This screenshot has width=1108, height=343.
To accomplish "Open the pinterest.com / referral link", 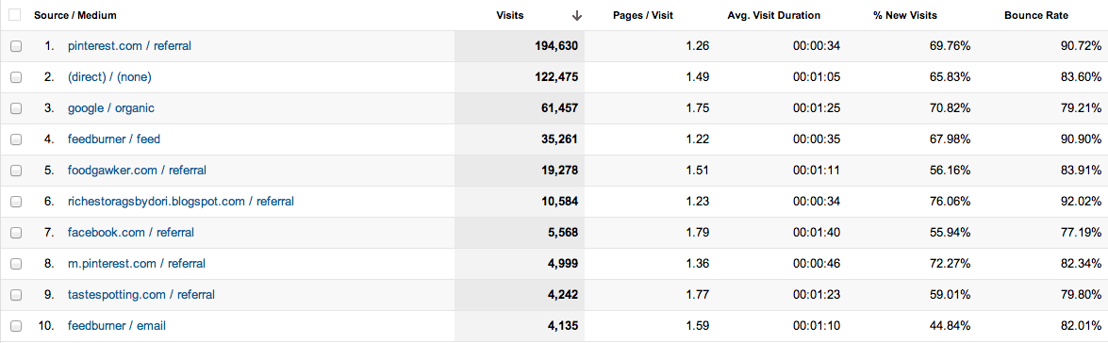I will point(129,46).
